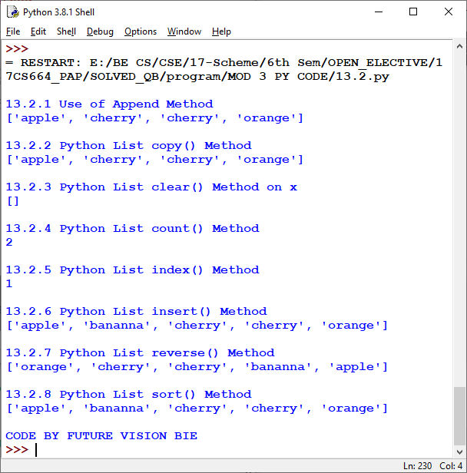This screenshot has height=473, width=467.
Task: Click the scrollbar down arrow
Action: pyautogui.click(x=459, y=451)
